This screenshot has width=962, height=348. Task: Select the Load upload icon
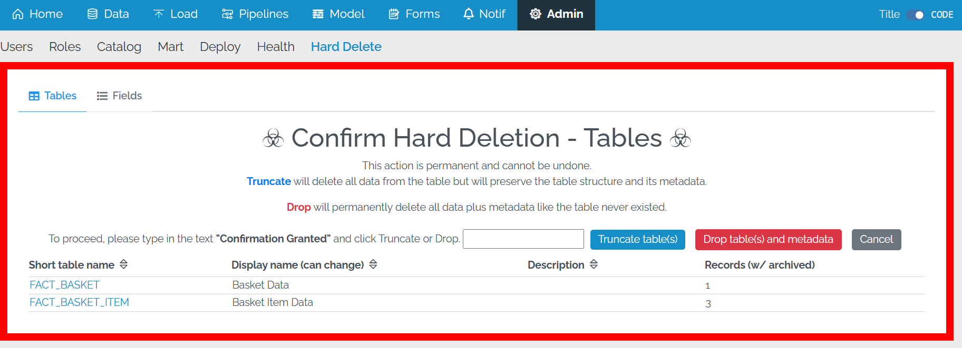coord(158,14)
